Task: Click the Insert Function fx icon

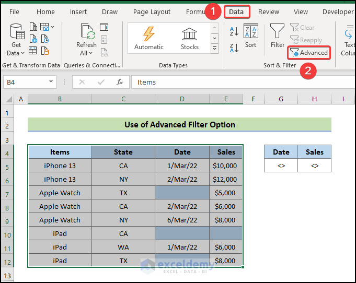Action: [x=120, y=82]
